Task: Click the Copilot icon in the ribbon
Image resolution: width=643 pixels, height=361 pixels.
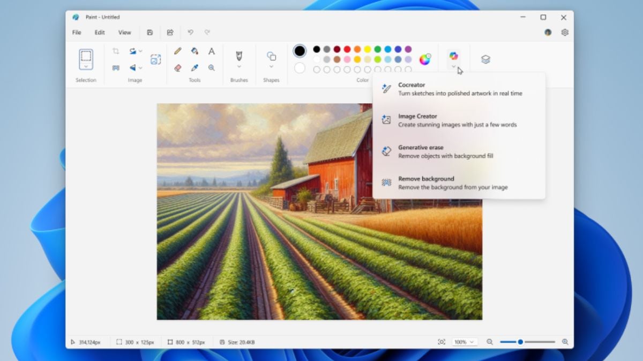Action: (454, 56)
